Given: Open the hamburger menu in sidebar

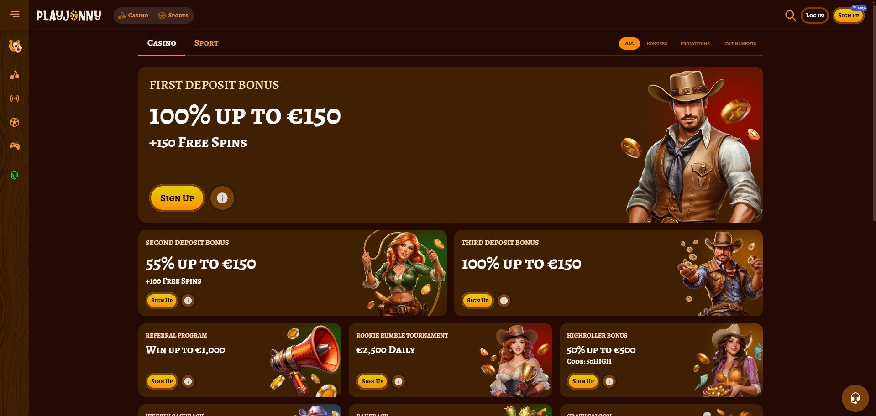Looking at the screenshot, I should click(x=15, y=15).
